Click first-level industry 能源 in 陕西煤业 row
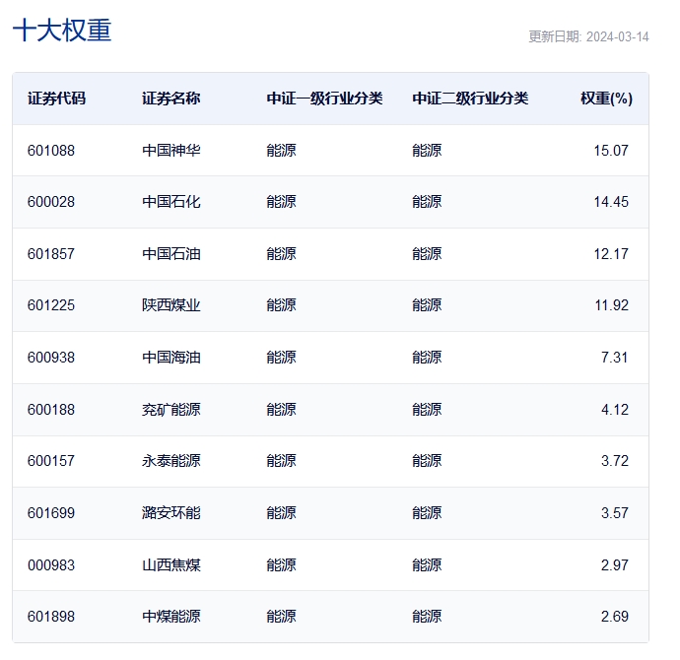Viewport: 680px width, 660px height. pyautogui.click(x=282, y=305)
